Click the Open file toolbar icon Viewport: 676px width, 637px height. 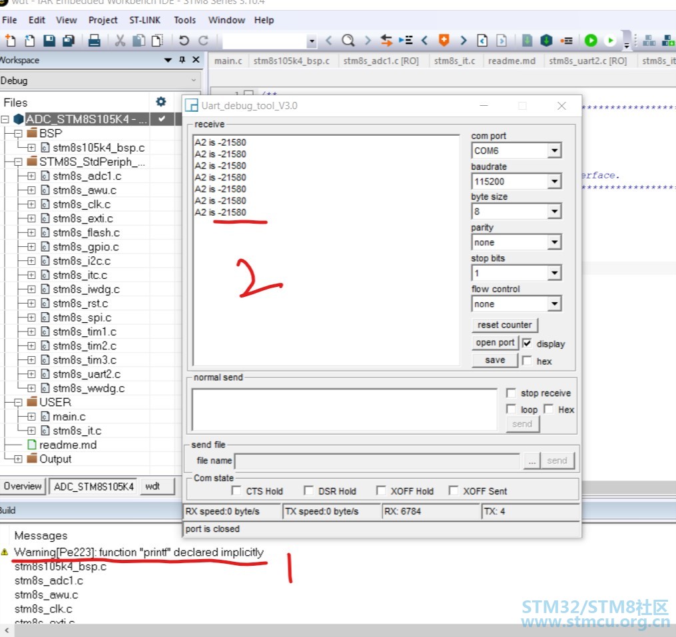[x=30, y=41]
